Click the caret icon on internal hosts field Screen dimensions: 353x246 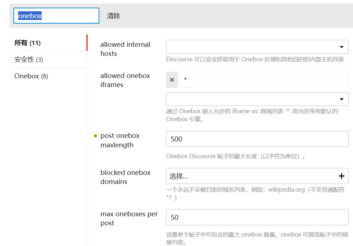click(341, 46)
